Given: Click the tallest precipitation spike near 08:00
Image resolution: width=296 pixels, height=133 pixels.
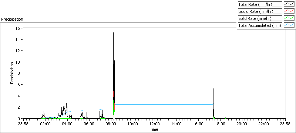Looking at the screenshot, I should coord(114,75).
